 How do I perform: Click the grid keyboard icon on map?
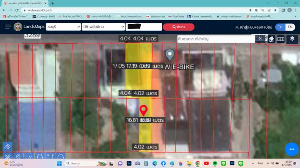(281, 39)
